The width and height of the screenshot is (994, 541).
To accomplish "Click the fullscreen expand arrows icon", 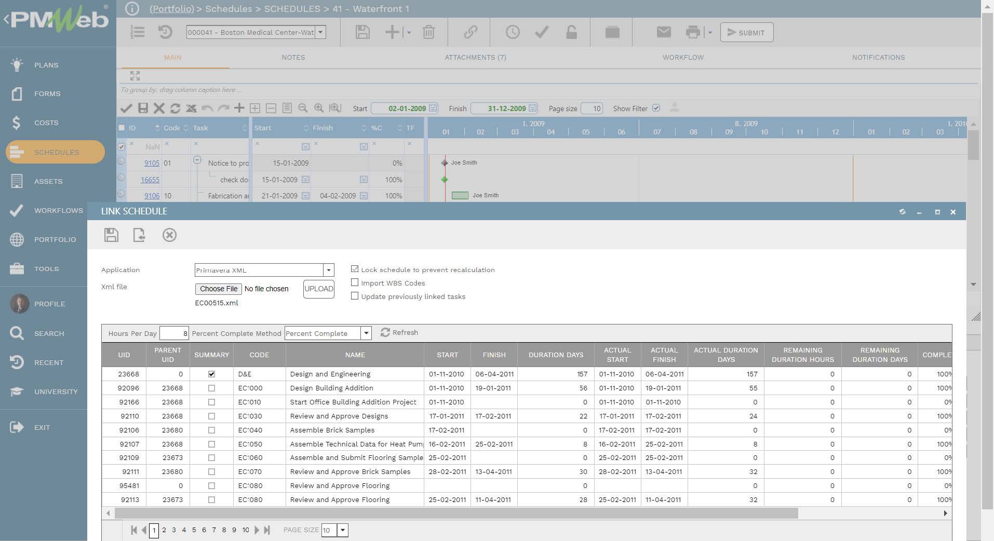I will pos(135,76).
